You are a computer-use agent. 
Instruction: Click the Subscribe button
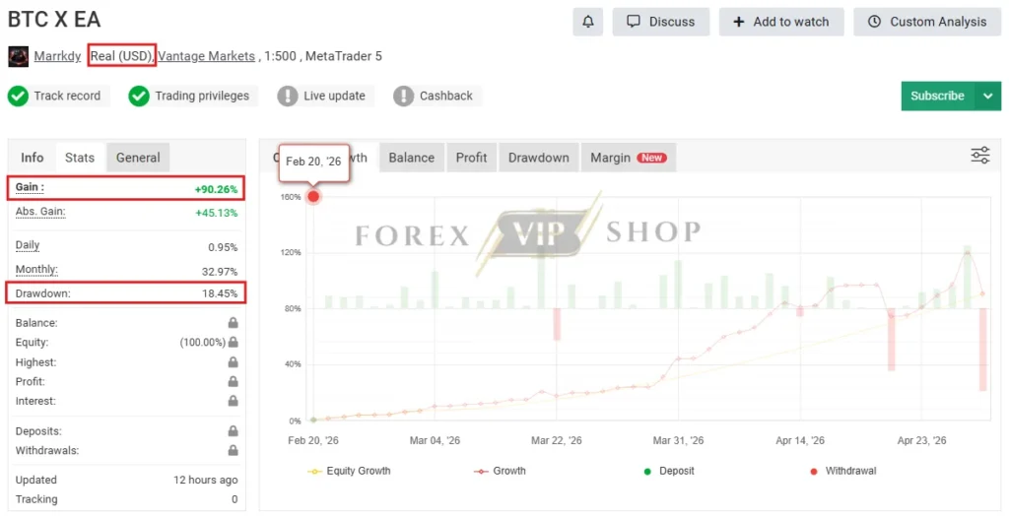point(938,96)
